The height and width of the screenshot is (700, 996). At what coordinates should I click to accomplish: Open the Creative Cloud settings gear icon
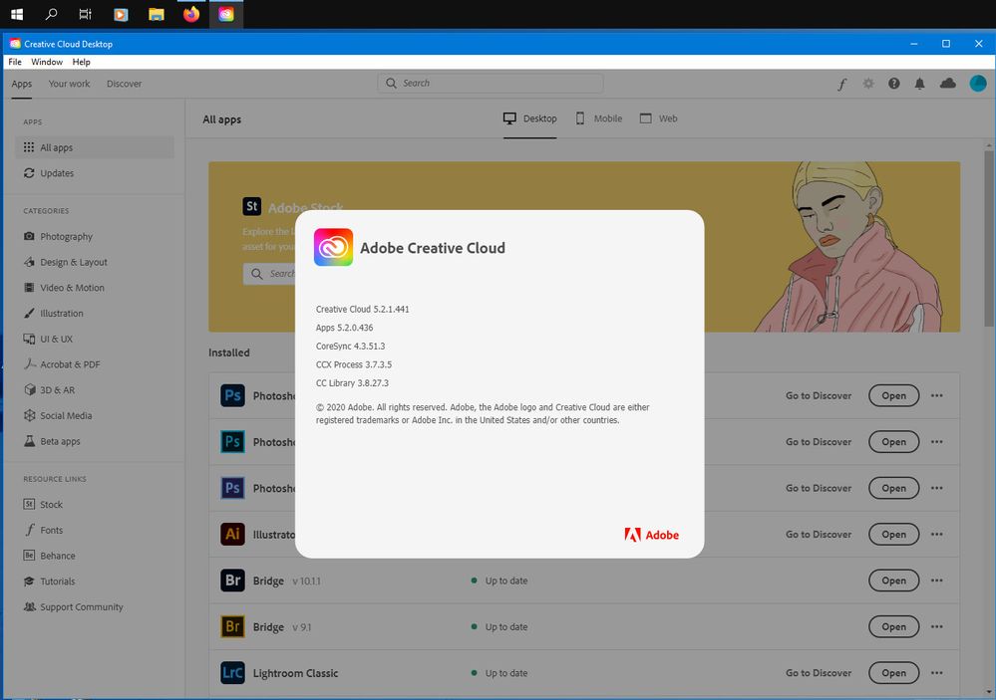pyautogui.click(x=867, y=84)
